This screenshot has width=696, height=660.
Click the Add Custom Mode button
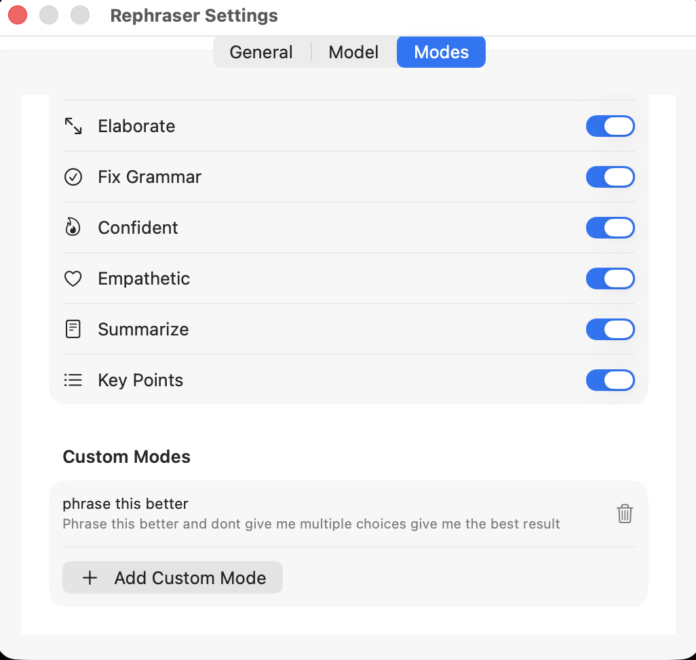pos(172,577)
